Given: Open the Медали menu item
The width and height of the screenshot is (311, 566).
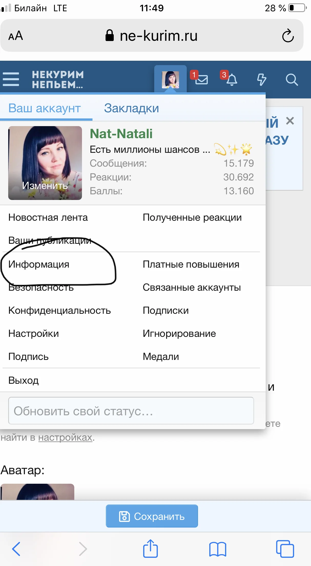Looking at the screenshot, I should pyautogui.click(x=161, y=357).
